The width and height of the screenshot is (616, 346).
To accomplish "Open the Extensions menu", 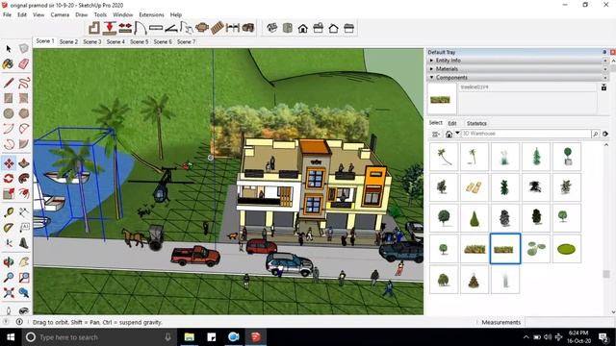I will tap(151, 14).
